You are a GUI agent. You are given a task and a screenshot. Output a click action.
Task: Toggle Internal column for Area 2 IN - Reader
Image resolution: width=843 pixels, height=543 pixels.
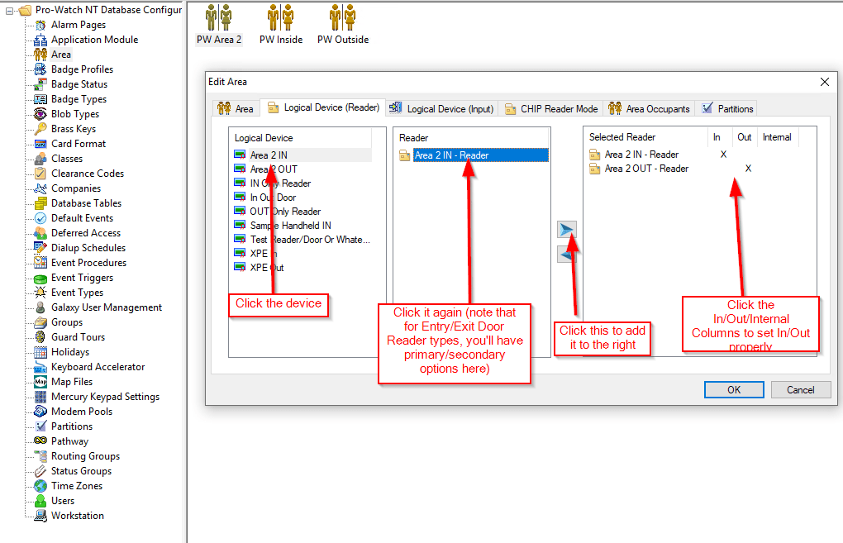point(777,155)
